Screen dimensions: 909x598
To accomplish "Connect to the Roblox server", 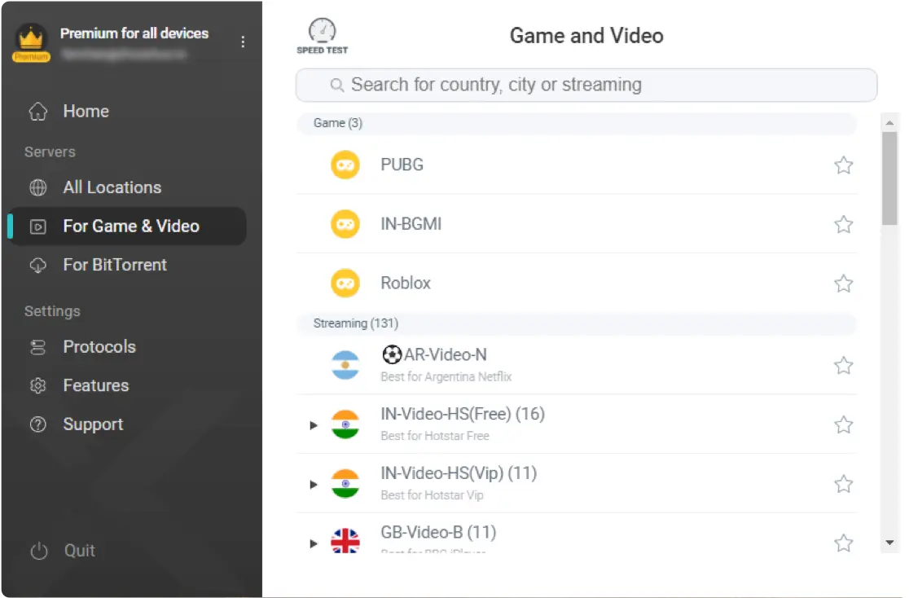I will coord(577,283).
